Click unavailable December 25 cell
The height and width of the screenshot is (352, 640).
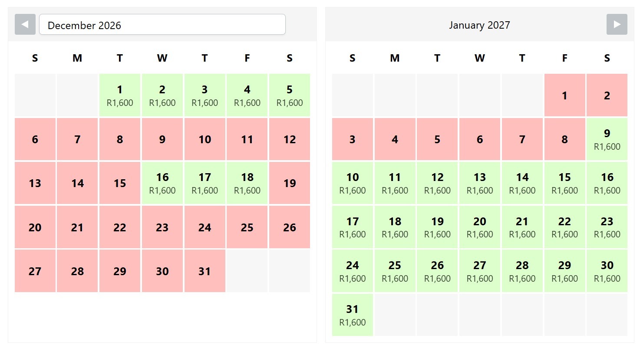[247, 227]
